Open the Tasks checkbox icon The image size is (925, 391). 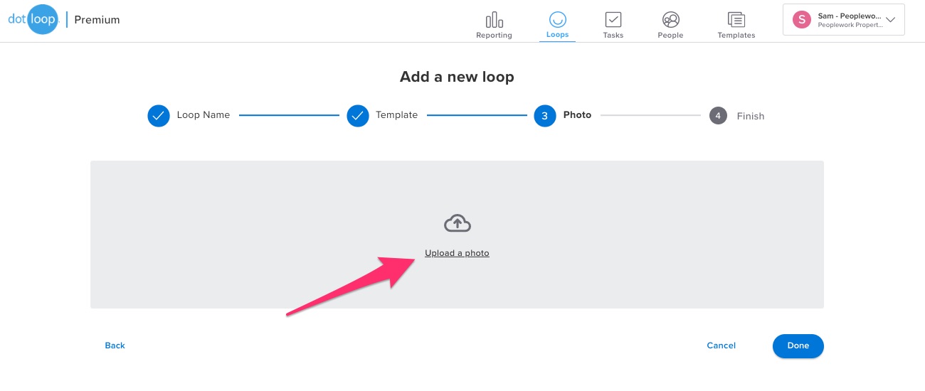(x=613, y=19)
